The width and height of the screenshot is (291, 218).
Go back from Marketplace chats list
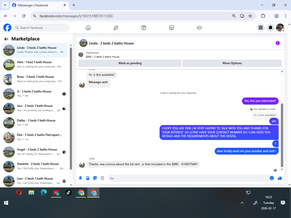pos(6,39)
